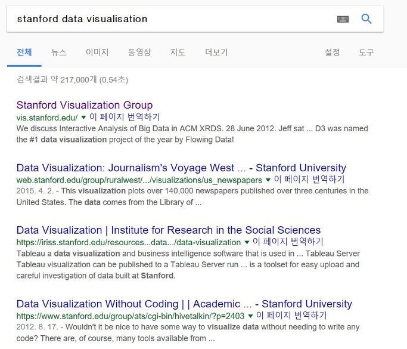
Task: Translate the iriss.stanford.edu data-visualization page
Action: (x=288, y=242)
